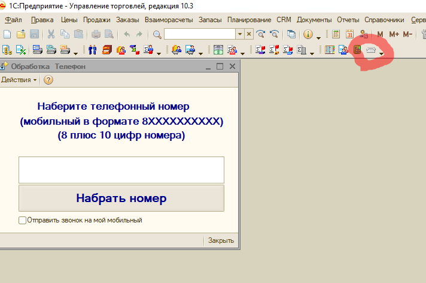Image resolution: width=426 pixels, height=283 pixels.
Task: Open the Запасы menu
Action: [x=210, y=20]
